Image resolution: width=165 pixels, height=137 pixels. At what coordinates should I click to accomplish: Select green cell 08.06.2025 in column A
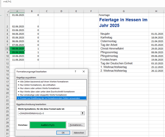17,49
